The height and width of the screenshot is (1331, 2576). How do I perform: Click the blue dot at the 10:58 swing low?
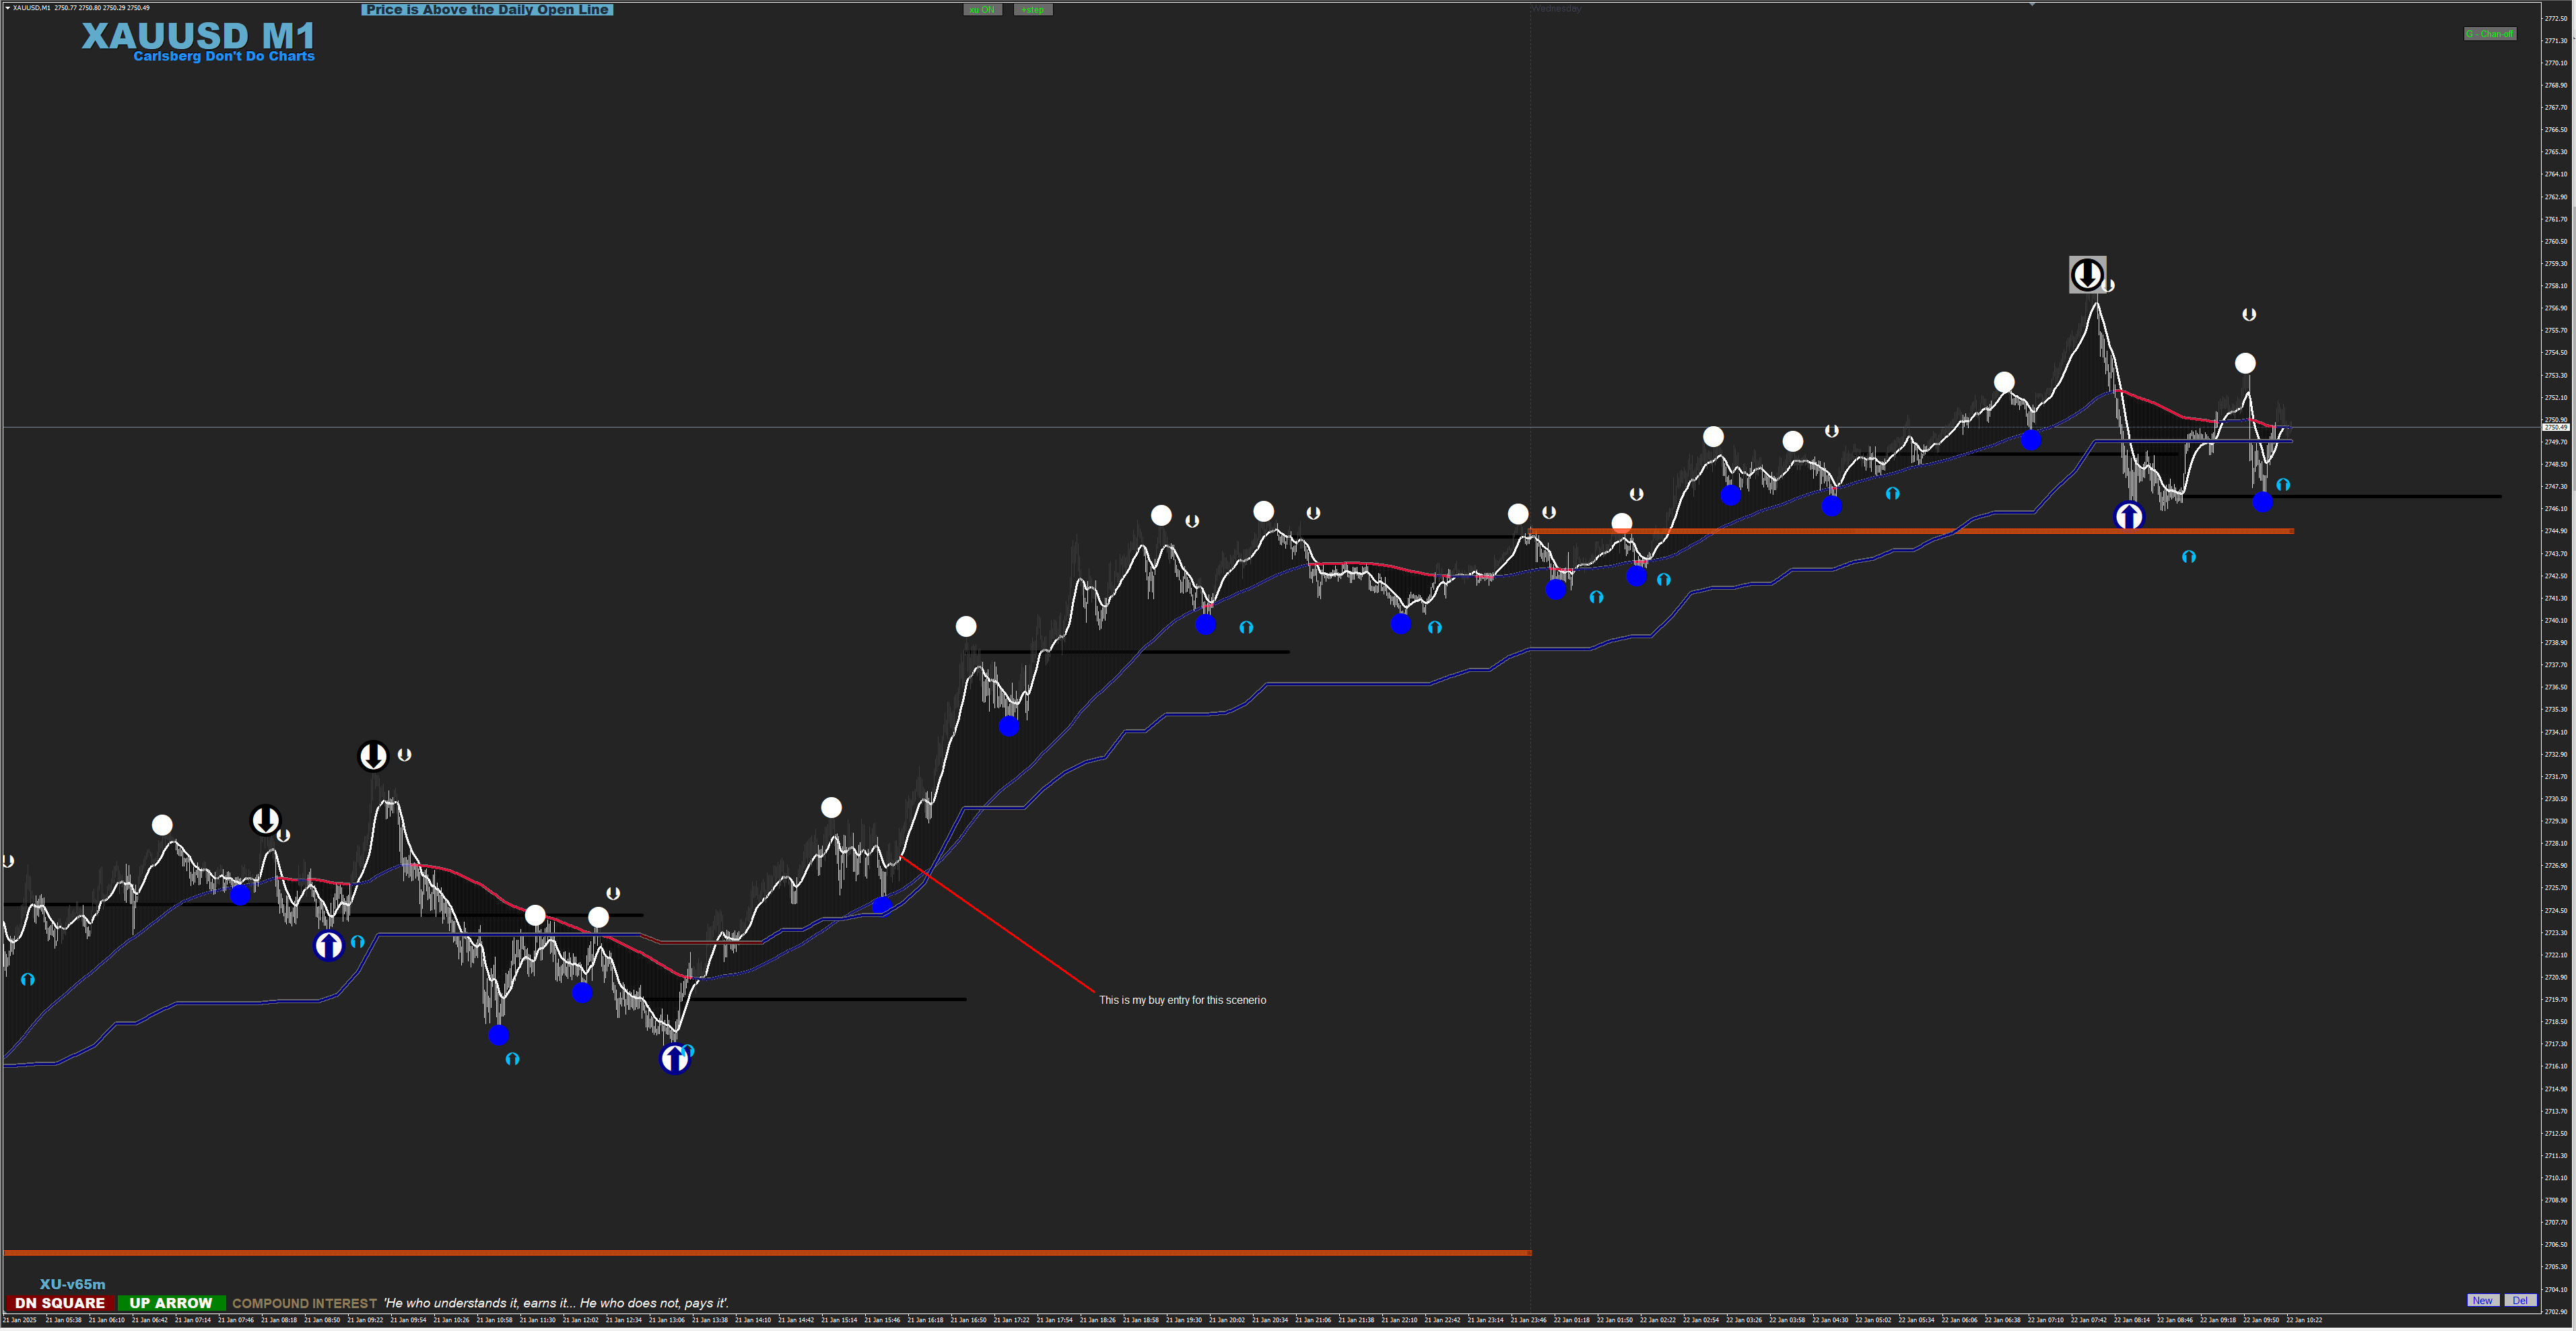pyautogui.click(x=498, y=1035)
